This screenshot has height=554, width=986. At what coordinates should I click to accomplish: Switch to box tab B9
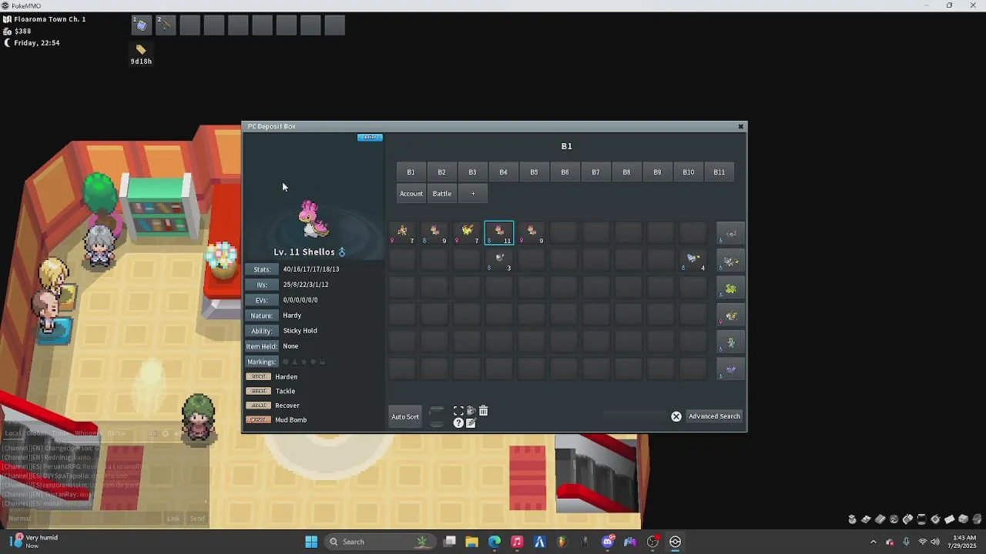click(x=657, y=172)
